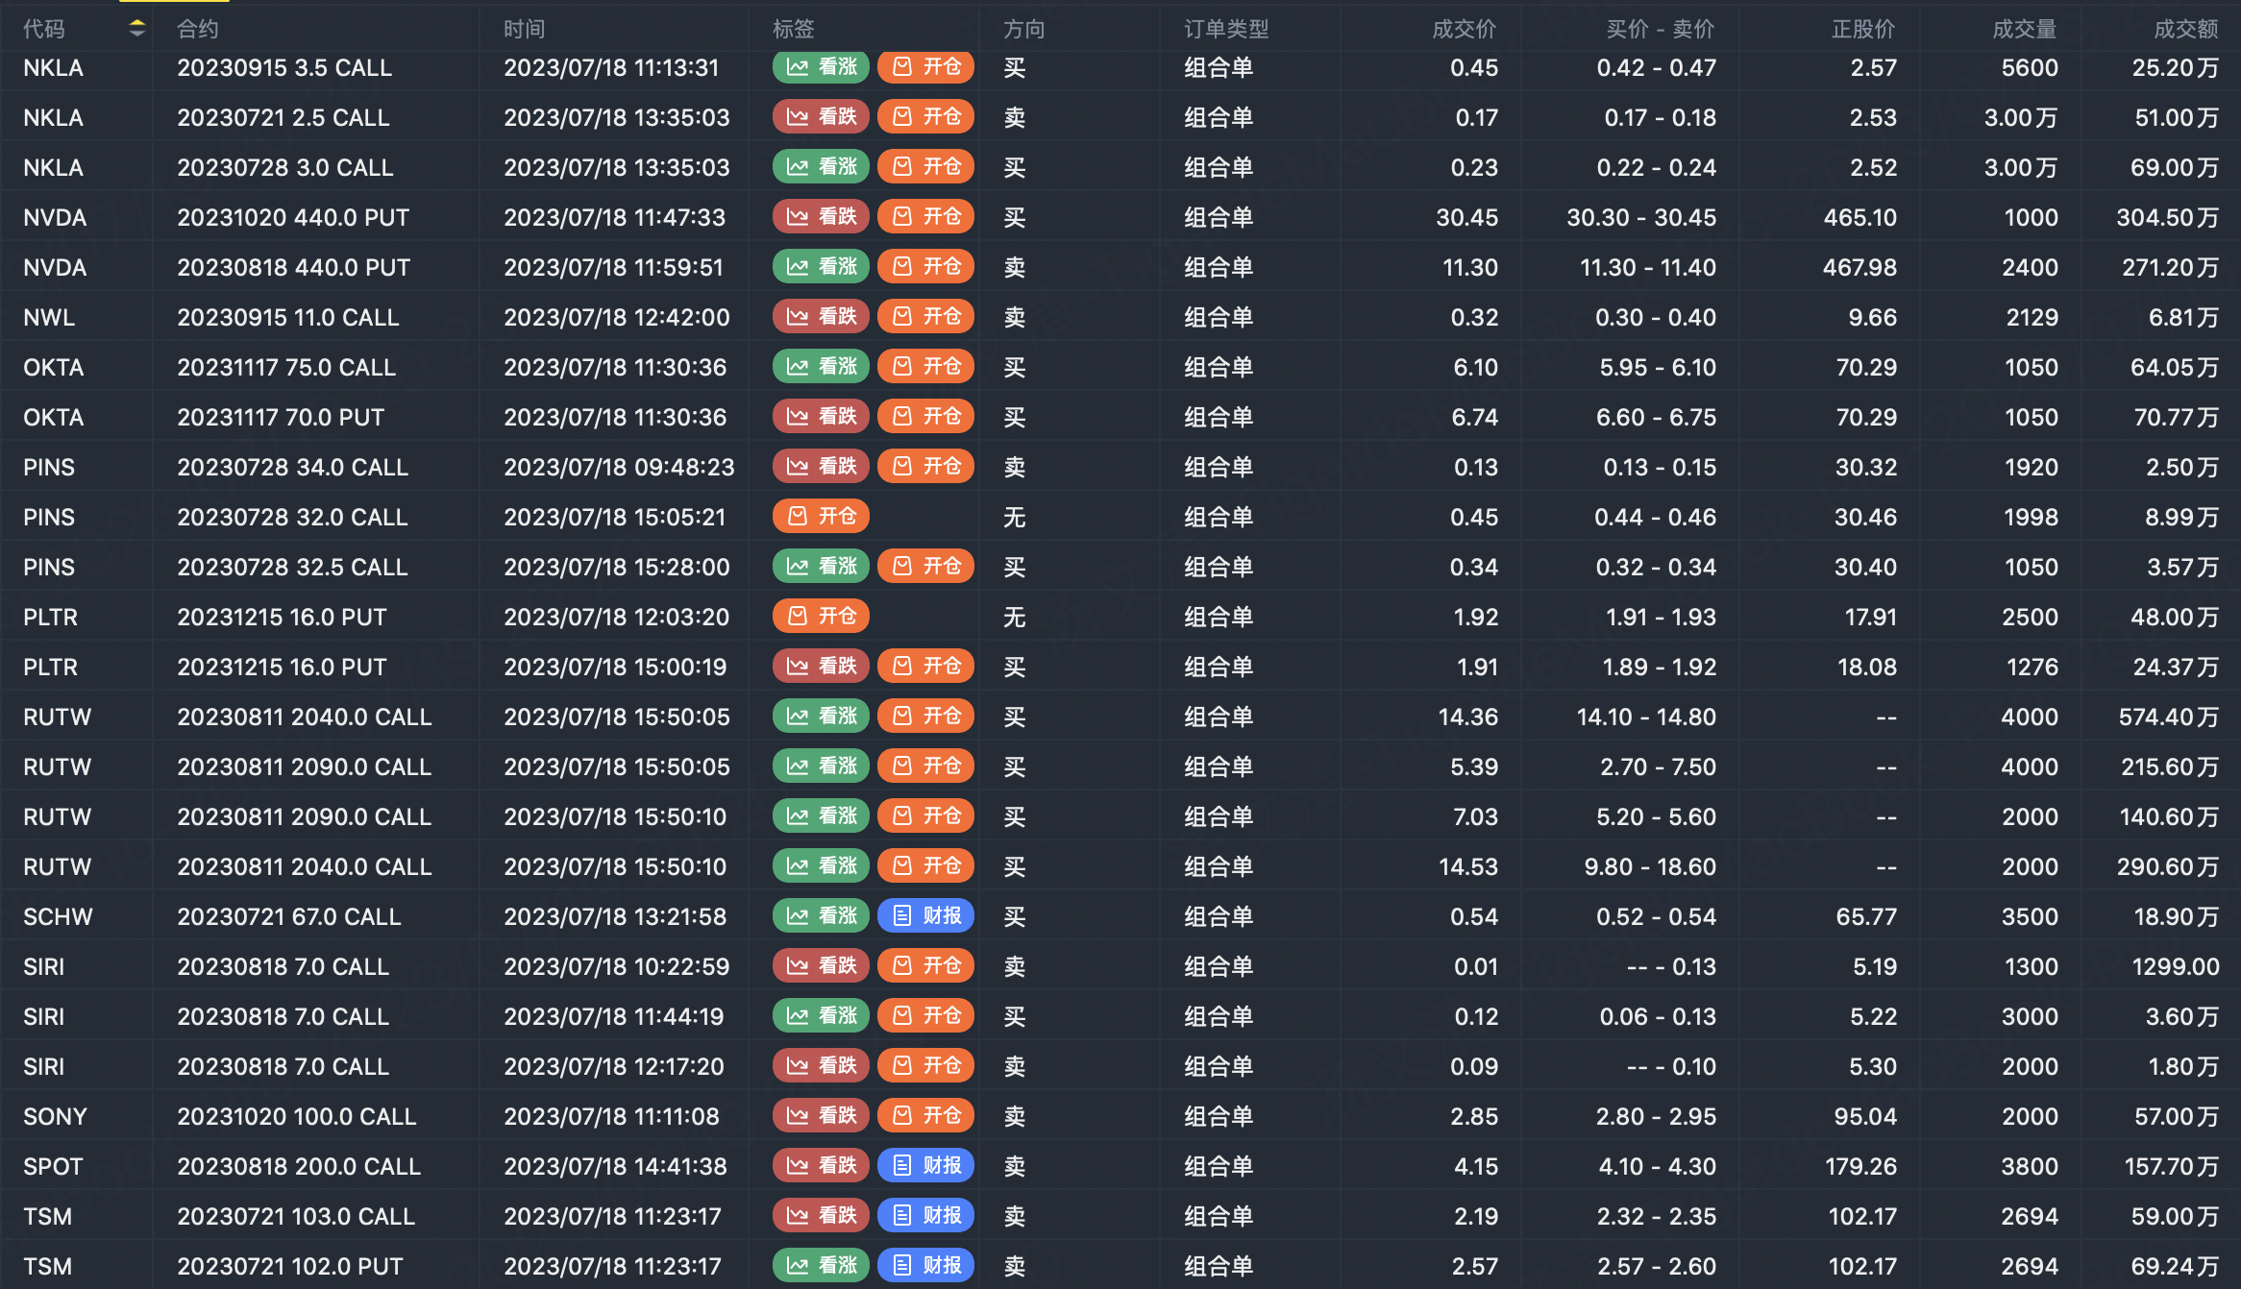Click the 订单类型 column header

point(1225,30)
